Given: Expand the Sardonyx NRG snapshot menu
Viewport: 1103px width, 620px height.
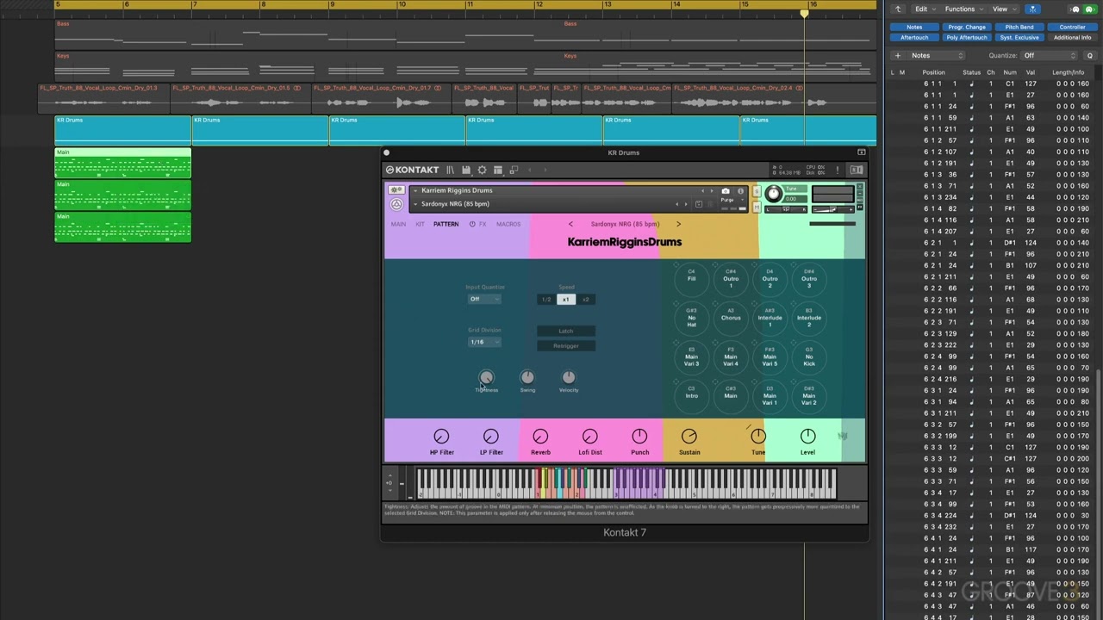Looking at the screenshot, I should [417, 204].
